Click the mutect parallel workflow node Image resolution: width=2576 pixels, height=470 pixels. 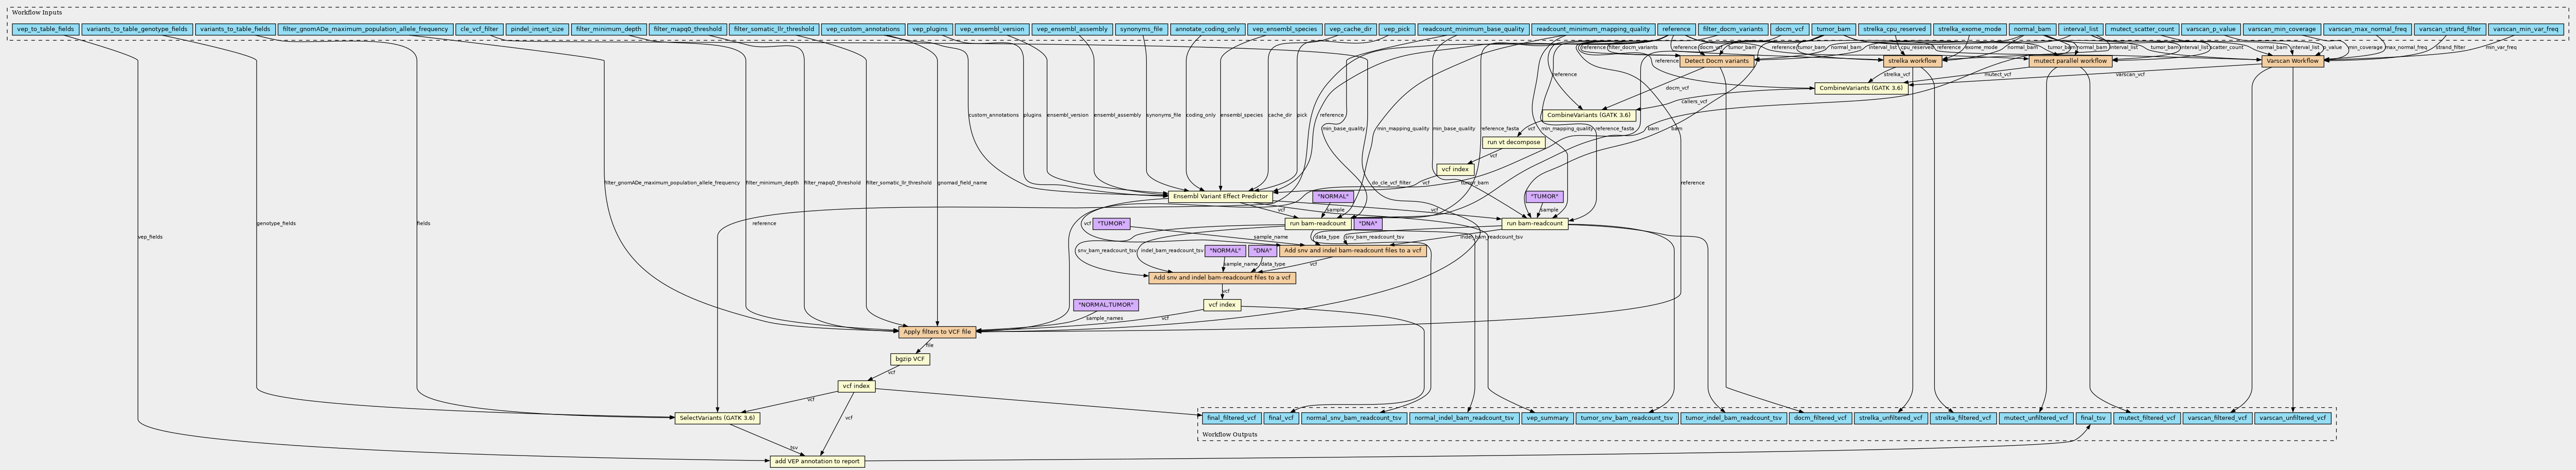(2070, 61)
